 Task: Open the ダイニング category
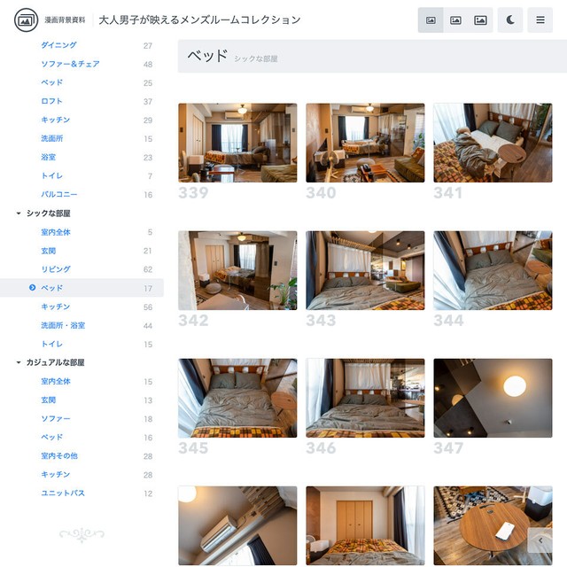(x=59, y=45)
